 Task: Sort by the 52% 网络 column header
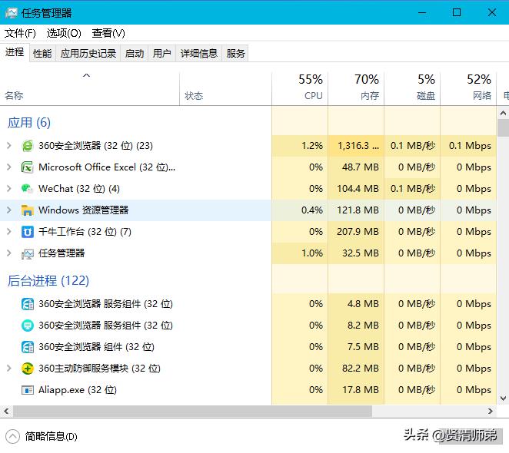coord(468,88)
